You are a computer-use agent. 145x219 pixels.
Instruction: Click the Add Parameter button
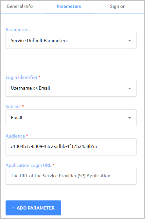coord(33,208)
